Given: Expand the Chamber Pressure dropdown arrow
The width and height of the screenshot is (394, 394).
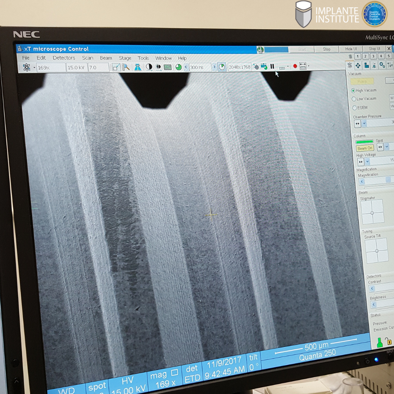Looking at the screenshot, I should [x=364, y=124].
